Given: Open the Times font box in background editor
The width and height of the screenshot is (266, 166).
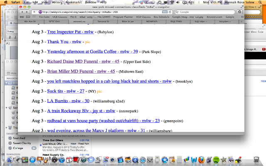Looking at the screenshot, I should tap(12, 32).
